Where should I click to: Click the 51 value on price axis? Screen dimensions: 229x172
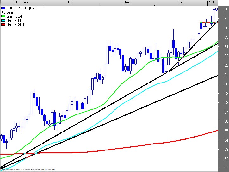[226, 168]
